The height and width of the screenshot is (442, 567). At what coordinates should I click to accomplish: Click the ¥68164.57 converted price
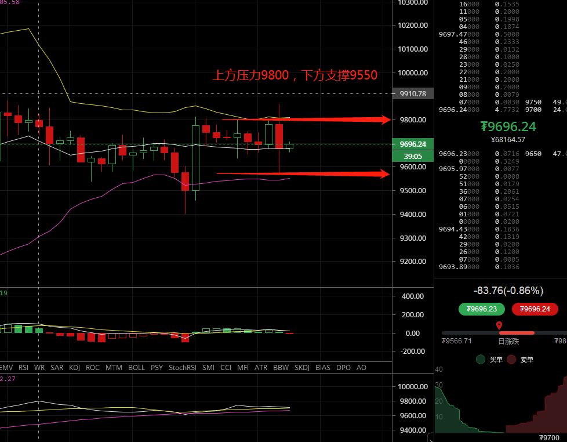tap(508, 140)
